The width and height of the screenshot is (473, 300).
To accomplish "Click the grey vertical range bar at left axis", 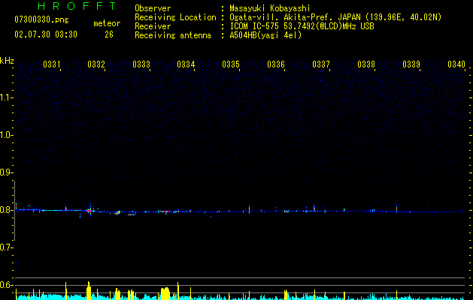I will coord(14,211).
